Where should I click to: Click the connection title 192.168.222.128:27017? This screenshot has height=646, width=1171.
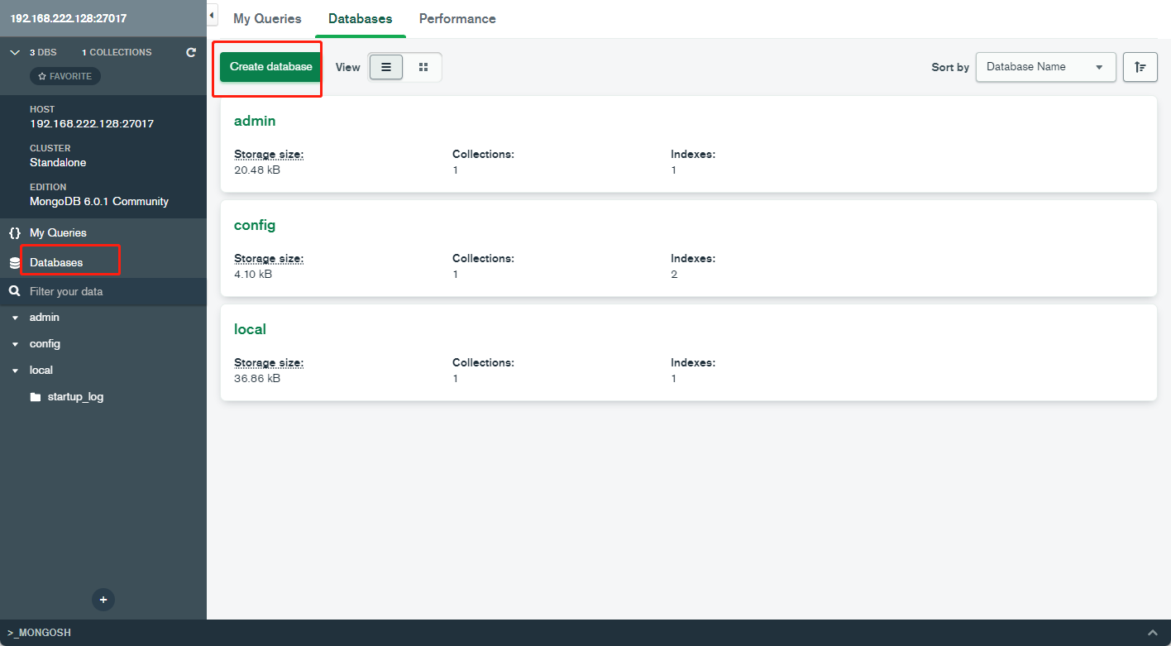pos(69,18)
